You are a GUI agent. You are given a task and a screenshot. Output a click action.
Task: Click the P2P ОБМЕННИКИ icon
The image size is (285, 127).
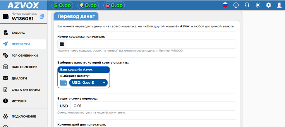(6, 55)
